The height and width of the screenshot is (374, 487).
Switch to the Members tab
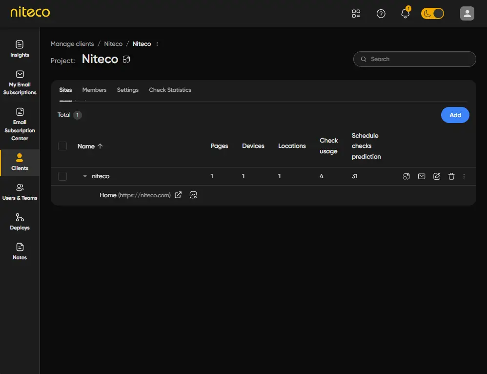(x=94, y=90)
